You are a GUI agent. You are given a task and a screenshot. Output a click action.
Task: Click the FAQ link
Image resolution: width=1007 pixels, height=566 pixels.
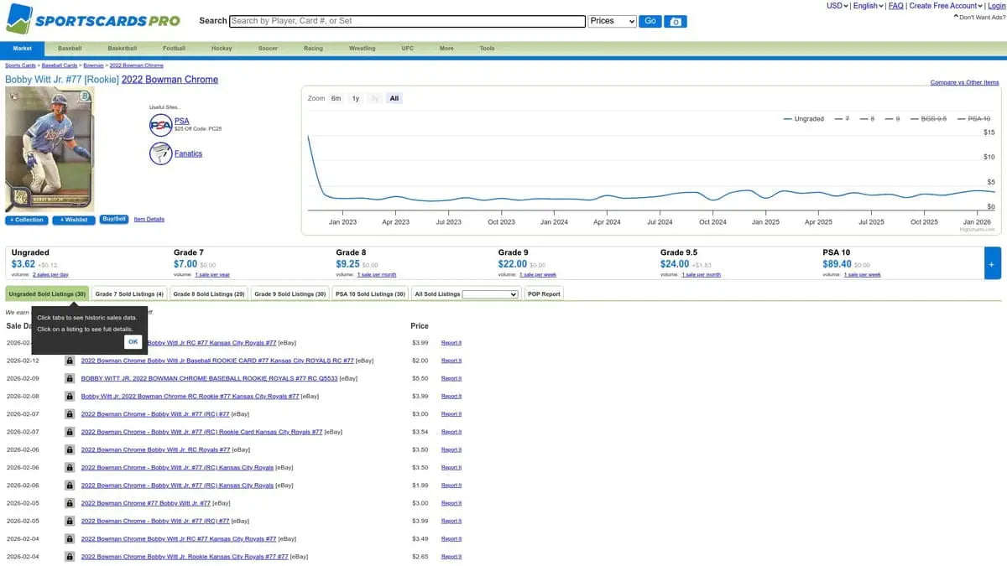coord(896,6)
